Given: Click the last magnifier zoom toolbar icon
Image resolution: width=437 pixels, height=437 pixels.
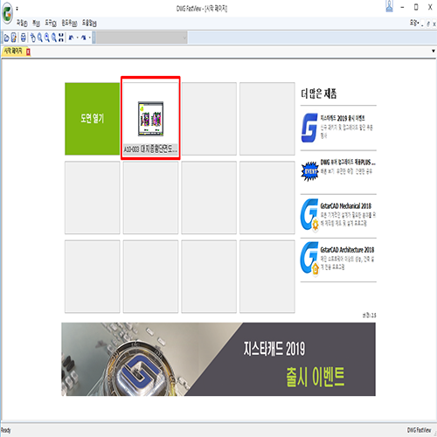Looking at the screenshot, I should click(x=54, y=38).
